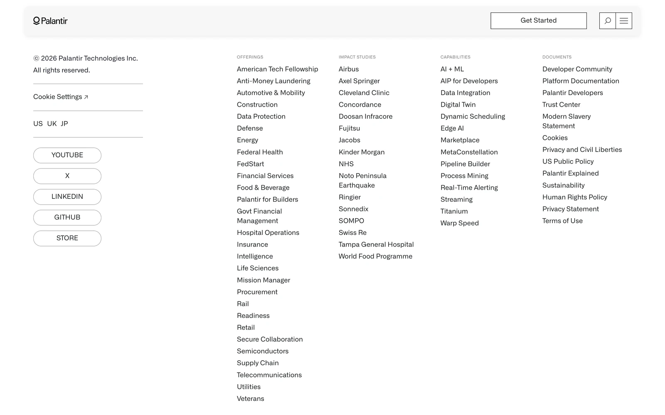The width and height of the screenshot is (665, 415).
Task: Click the GITHUB pill button
Action: 67,217
